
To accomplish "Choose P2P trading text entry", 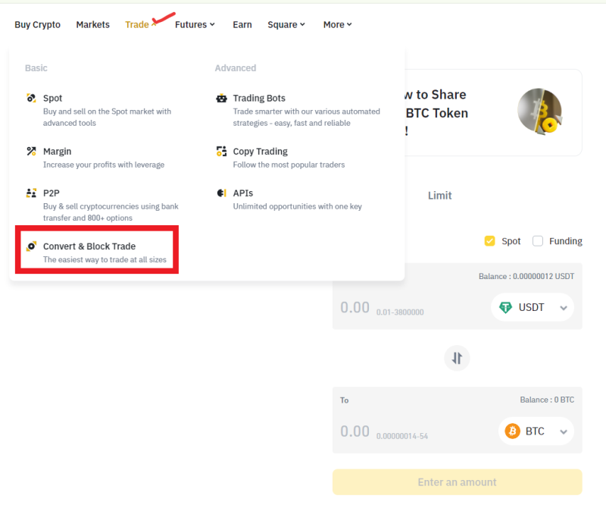I will coord(52,193).
